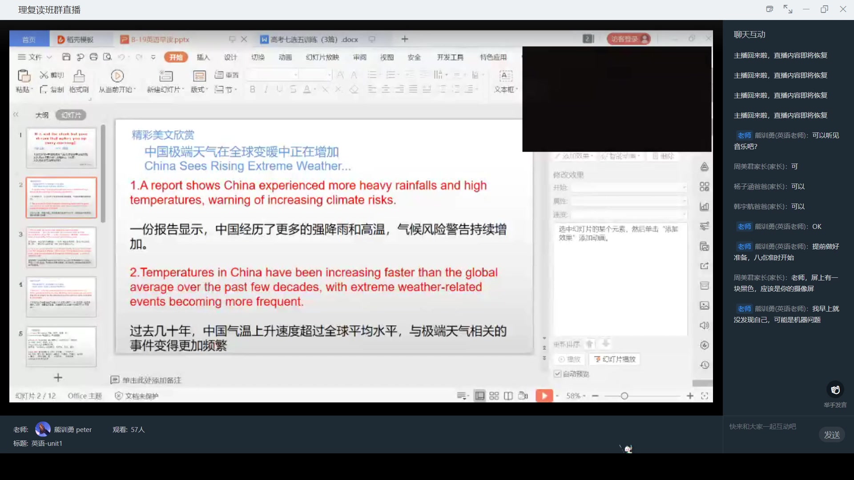The width and height of the screenshot is (854, 480).
Task: Click the zoom slider handle
Action: (624, 396)
